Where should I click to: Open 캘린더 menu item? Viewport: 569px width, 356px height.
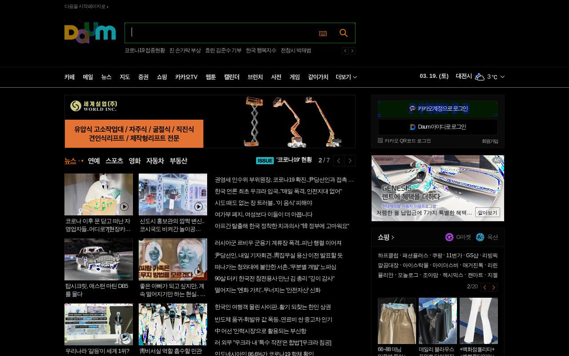(x=232, y=77)
